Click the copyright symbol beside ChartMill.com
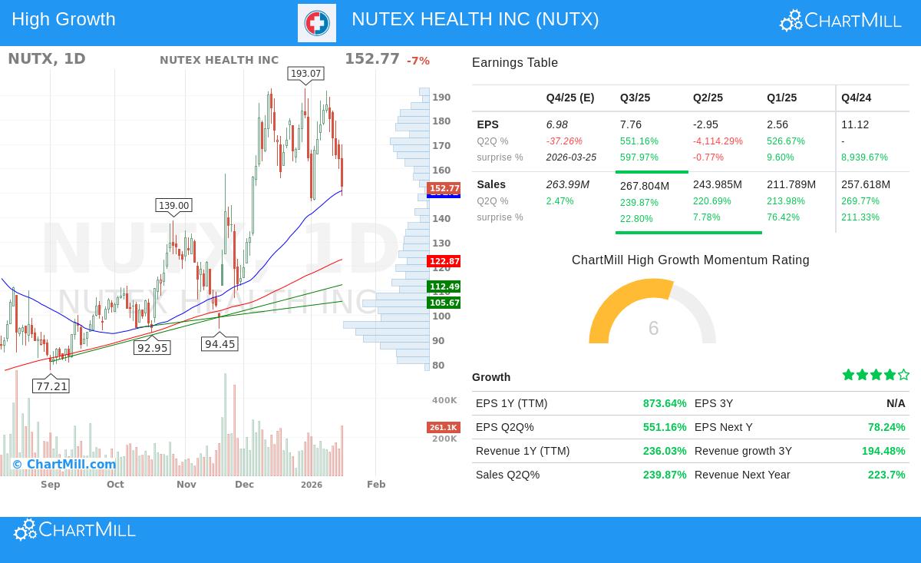Image resolution: width=921 pixels, height=563 pixels. click(x=17, y=465)
